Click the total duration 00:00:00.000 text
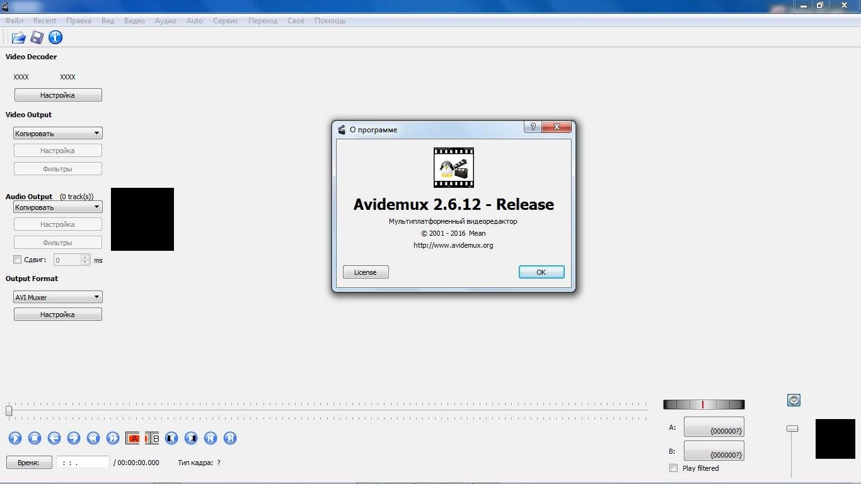The height and width of the screenshot is (484, 861). point(139,463)
